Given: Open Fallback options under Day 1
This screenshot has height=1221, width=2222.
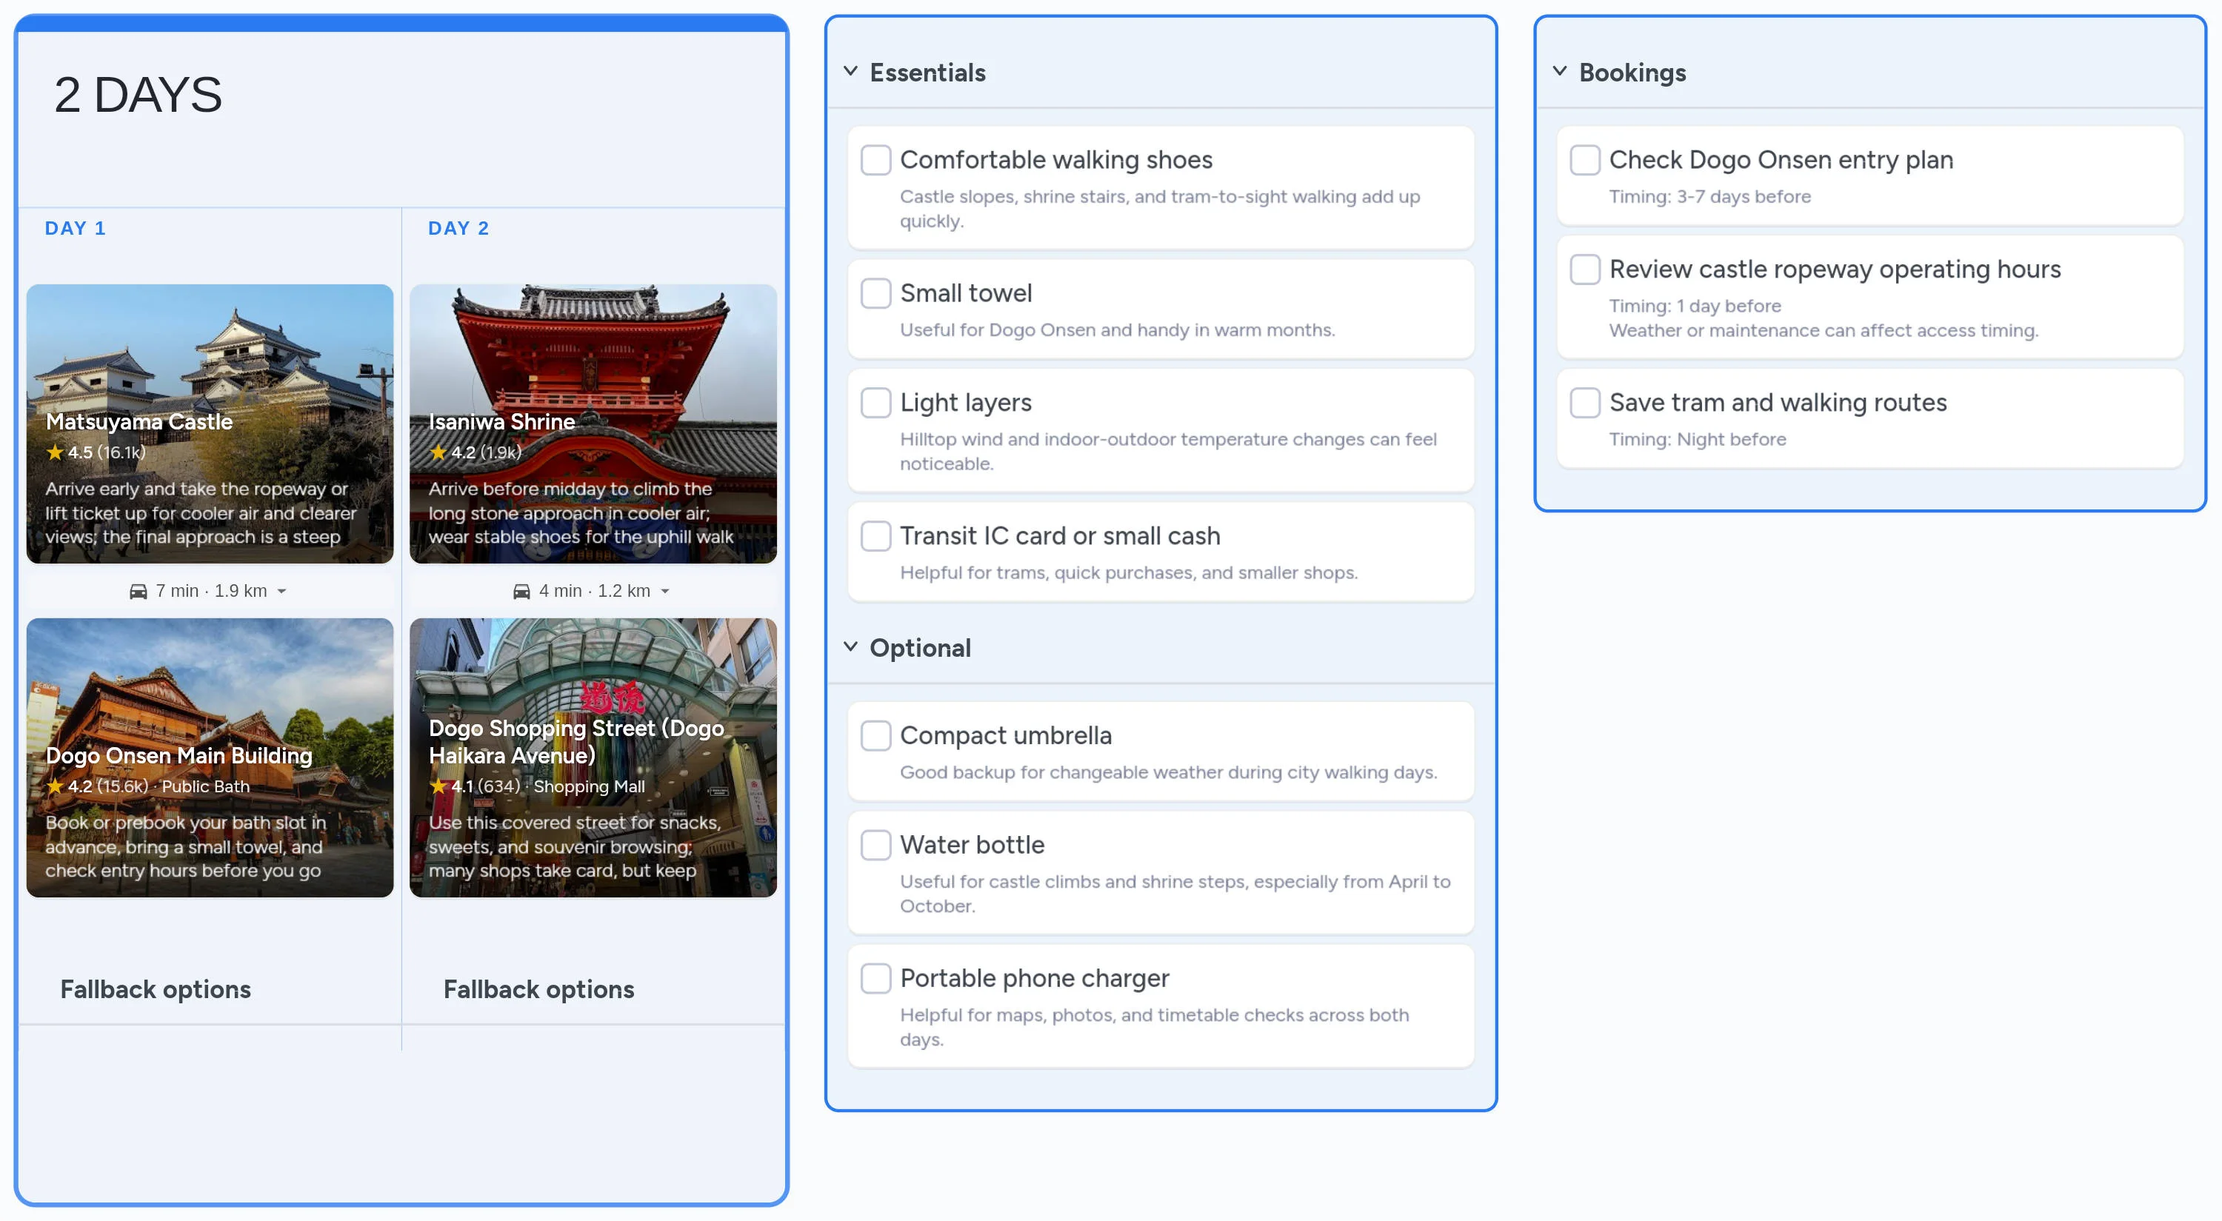Looking at the screenshot, I should click(x=156, y=989).
